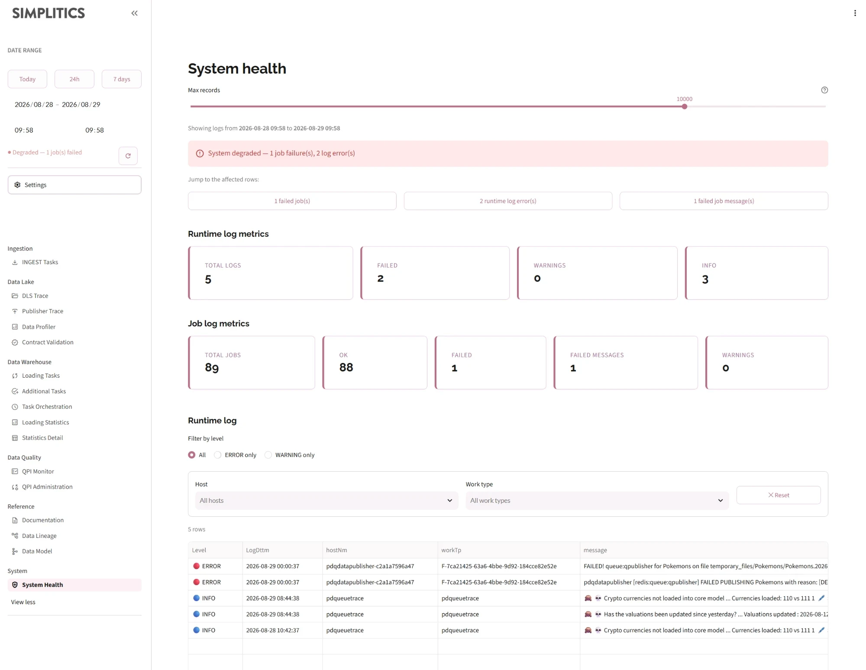Click the hostNm column header
Viewport: 866px width, 670px height.
(x=380, y=550)
